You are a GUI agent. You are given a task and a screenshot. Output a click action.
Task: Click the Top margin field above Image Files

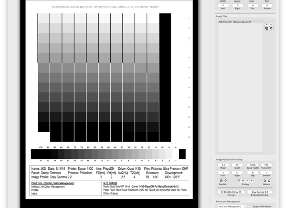tap(252, 5)
